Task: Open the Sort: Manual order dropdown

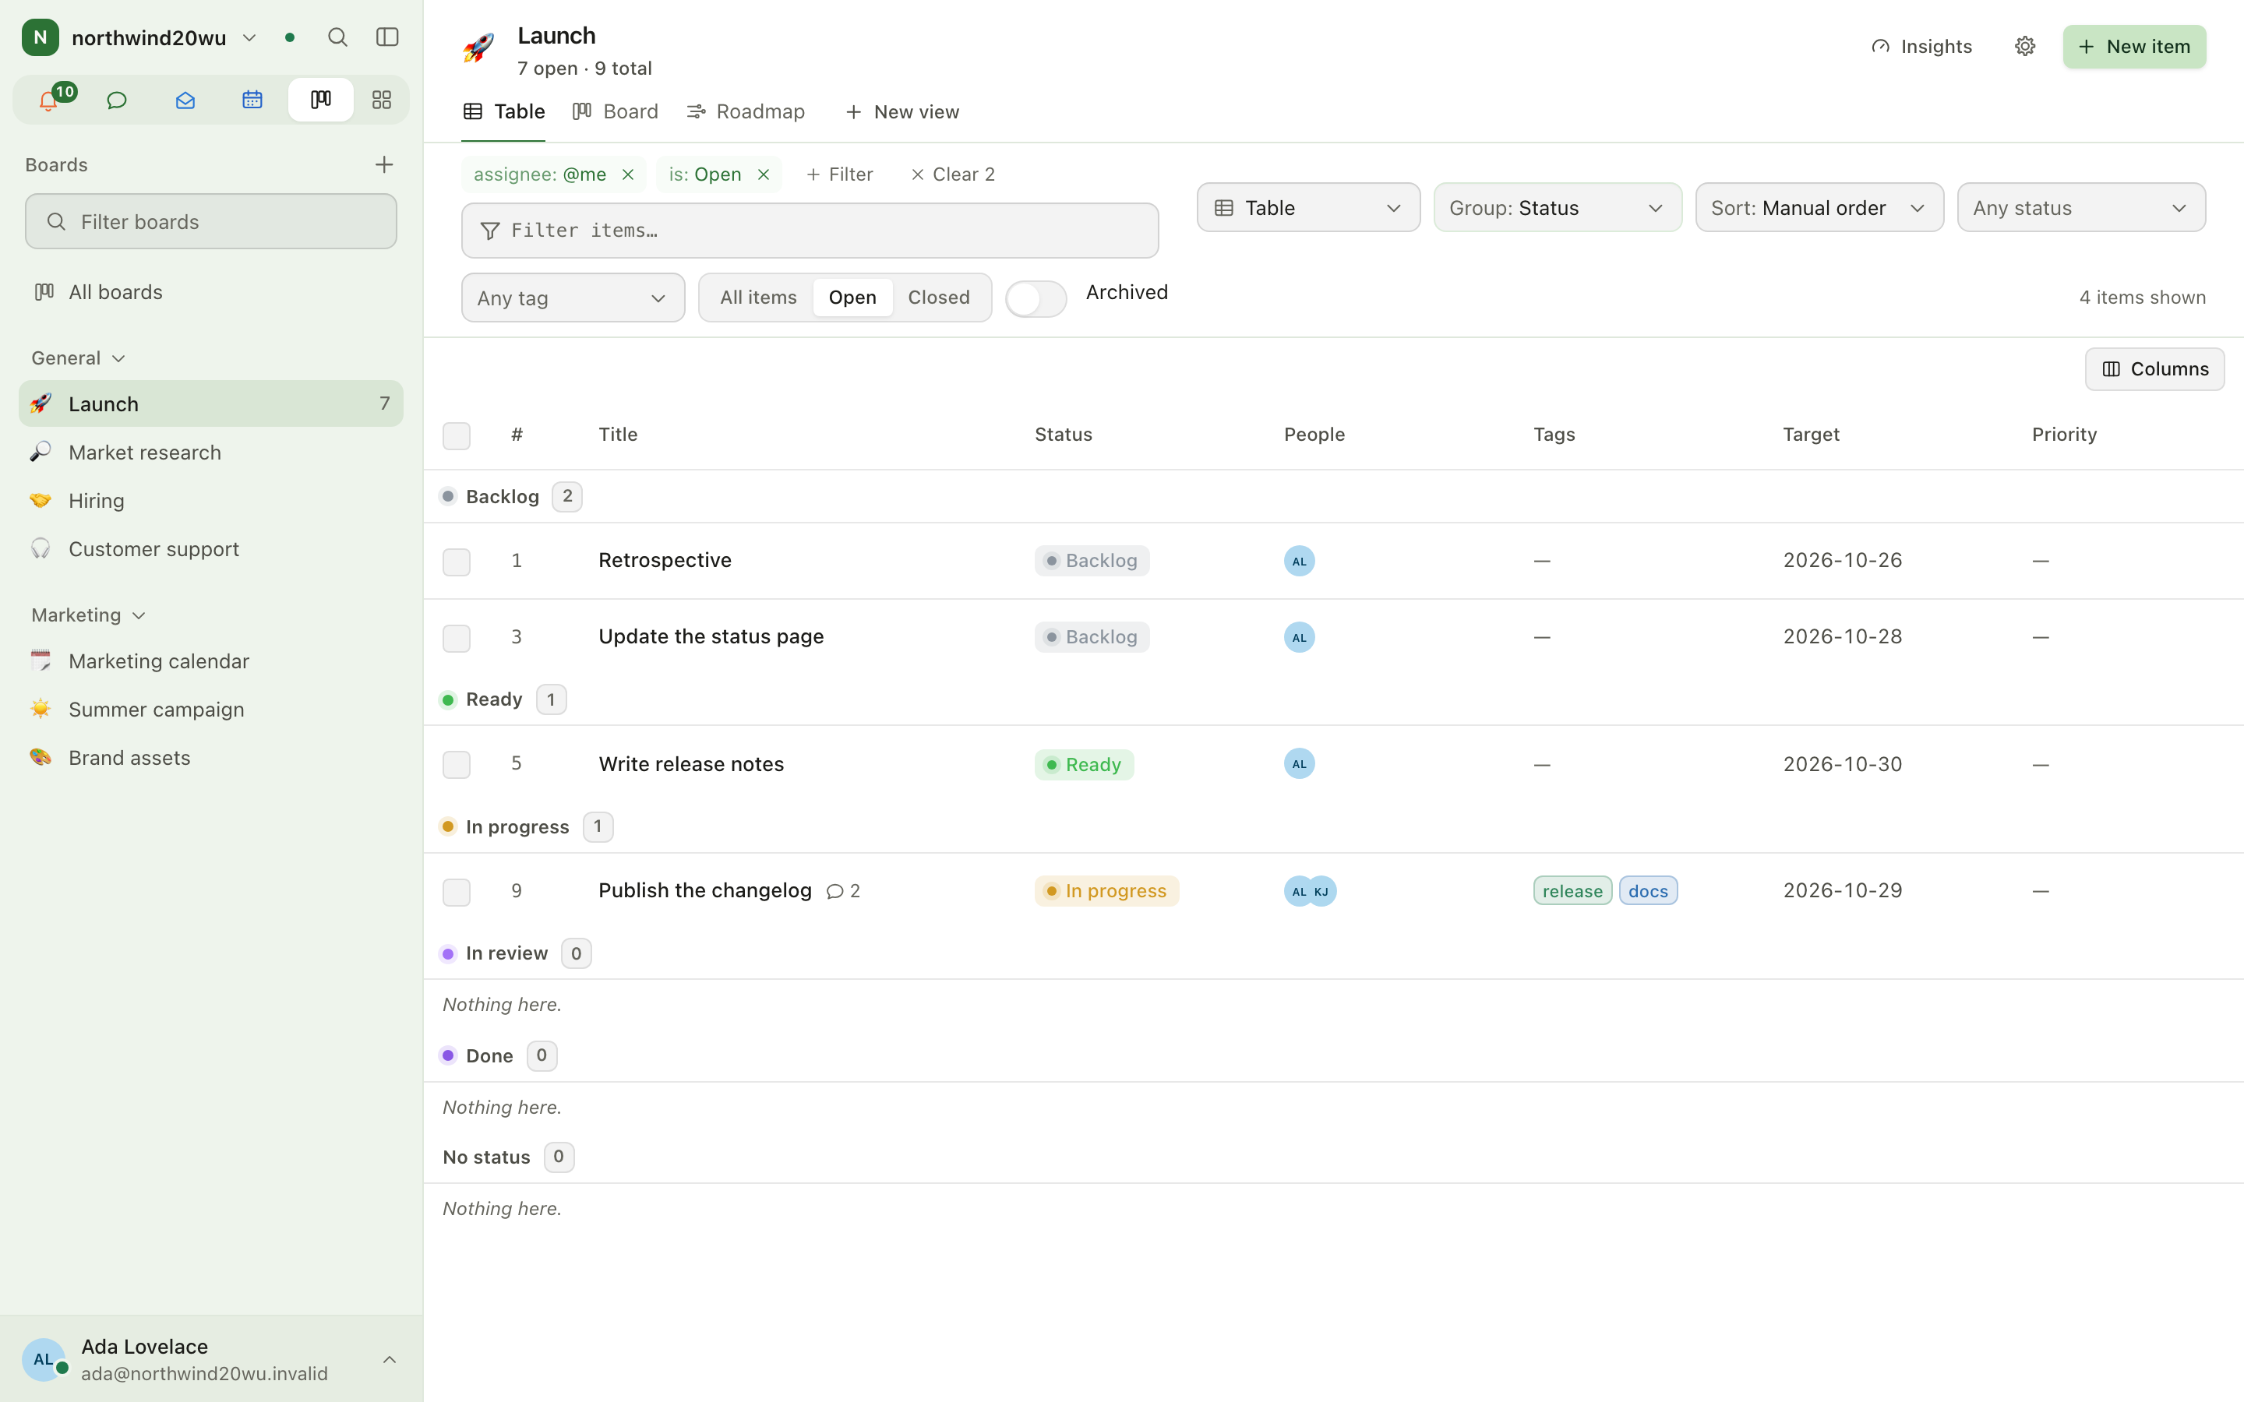Action: pyautogui.click(x=1819, y=208)
